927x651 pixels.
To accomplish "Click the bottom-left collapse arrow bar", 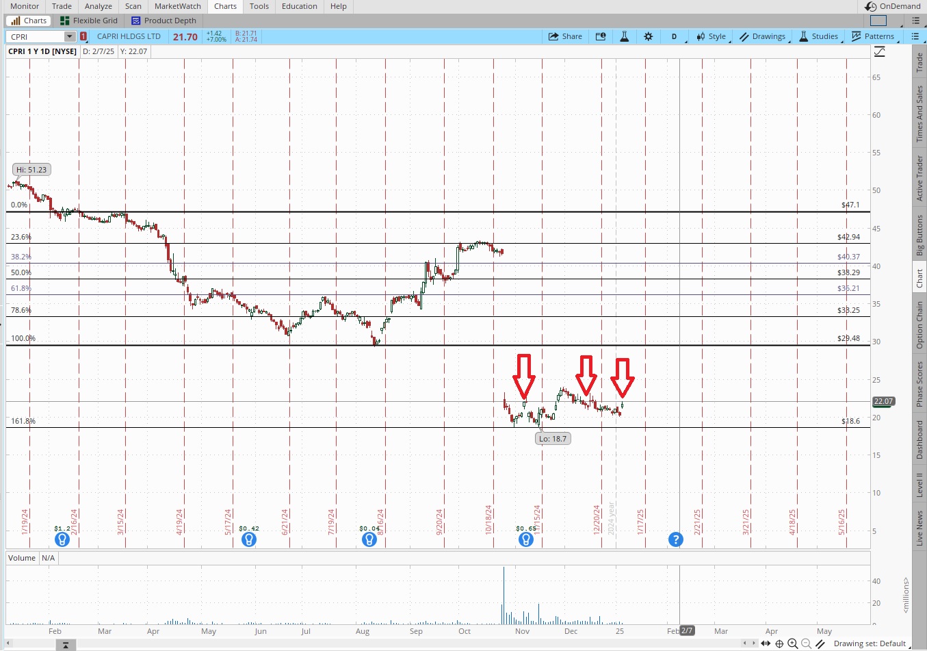I will pos(65,645).
